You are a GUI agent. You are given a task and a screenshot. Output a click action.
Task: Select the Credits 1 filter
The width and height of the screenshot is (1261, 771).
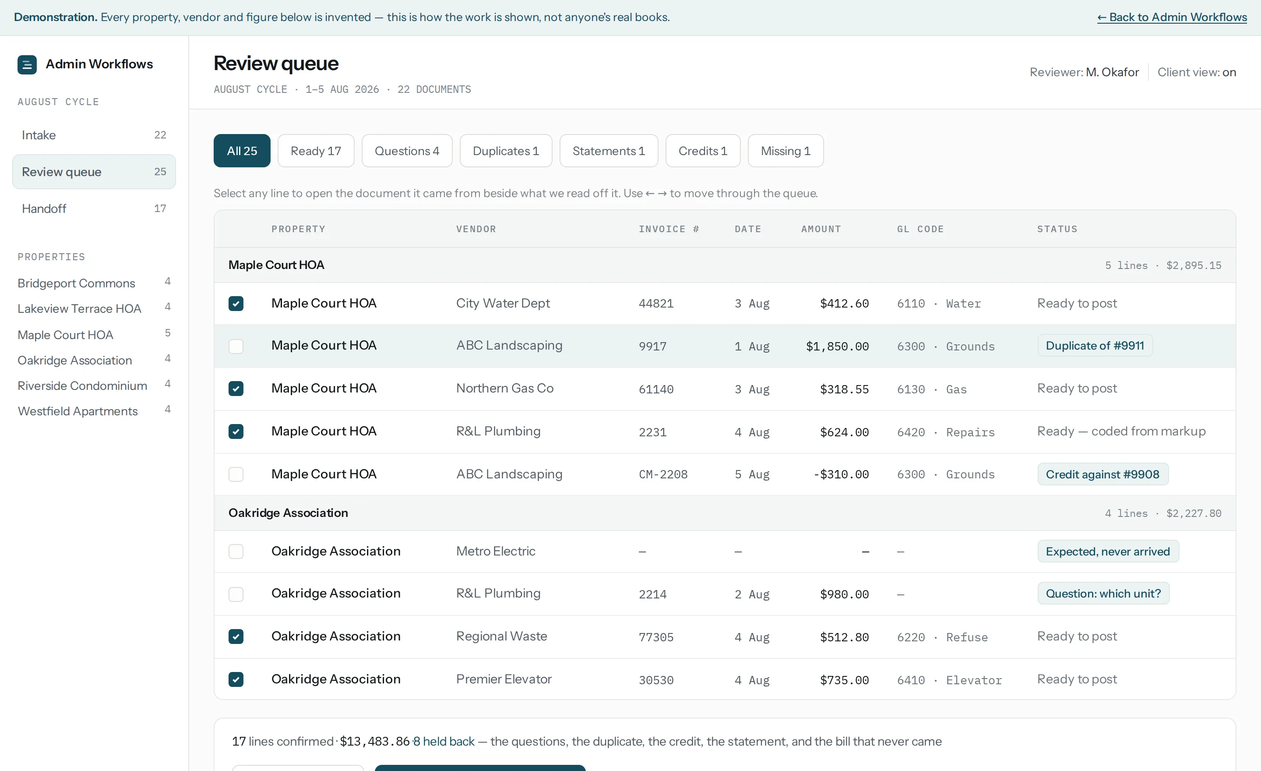tap(703, 151)
